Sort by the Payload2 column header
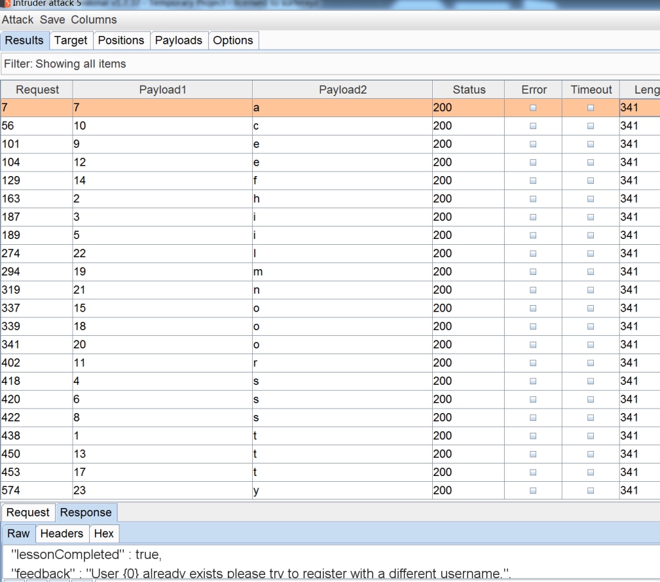This screenshot has width=660, height=582. point(342,90)
